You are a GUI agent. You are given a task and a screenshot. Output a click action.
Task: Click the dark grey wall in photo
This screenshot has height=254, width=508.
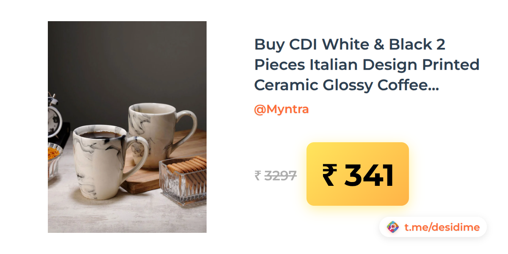tap(127, 59)
